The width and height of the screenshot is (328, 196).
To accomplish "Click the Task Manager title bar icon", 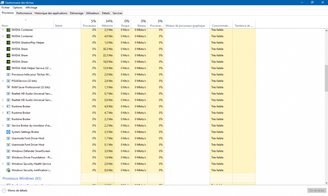I will pyautogui.click(x=3, y=3).
